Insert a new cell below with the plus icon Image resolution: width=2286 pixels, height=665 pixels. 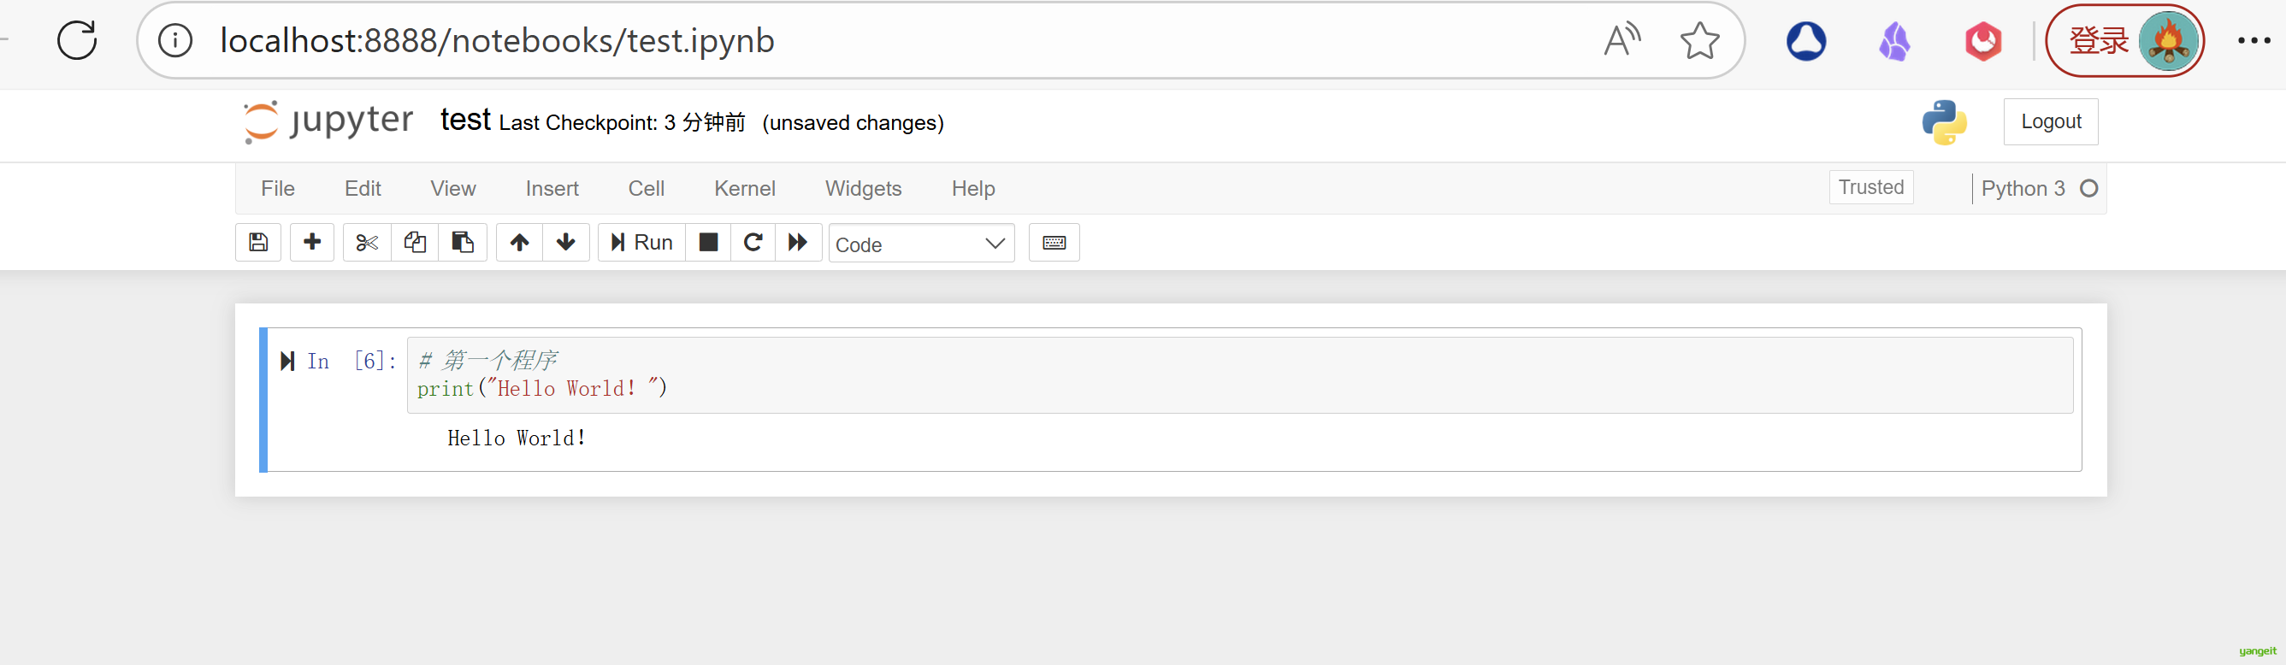312,243
